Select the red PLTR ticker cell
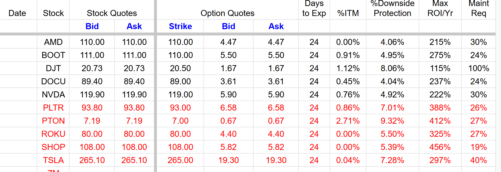The image size is (501, 172). pyautogui.click(x=53, y=108)
